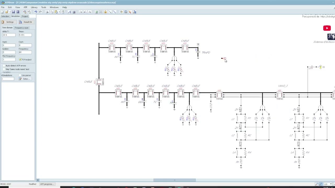This screenshot has height=188, width=335.
Task: Click the ATP progress status bar entry
Action: click(x=47, y=184)
